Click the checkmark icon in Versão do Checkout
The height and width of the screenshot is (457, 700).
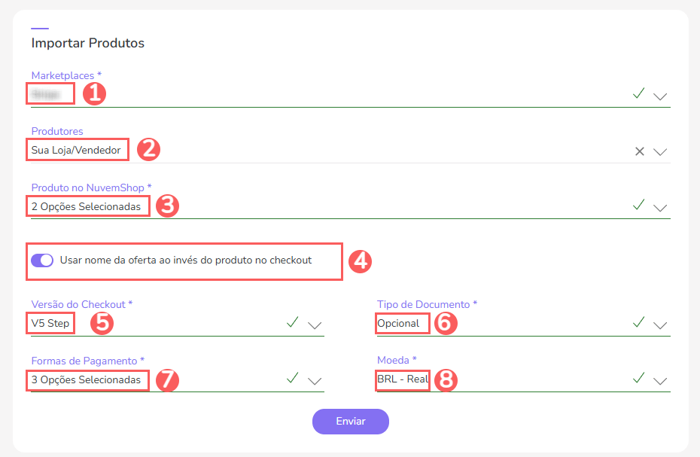coord(293,322)
